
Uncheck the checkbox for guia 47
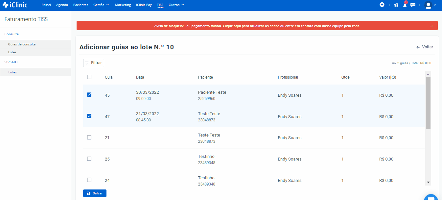[x=89, y=116]
